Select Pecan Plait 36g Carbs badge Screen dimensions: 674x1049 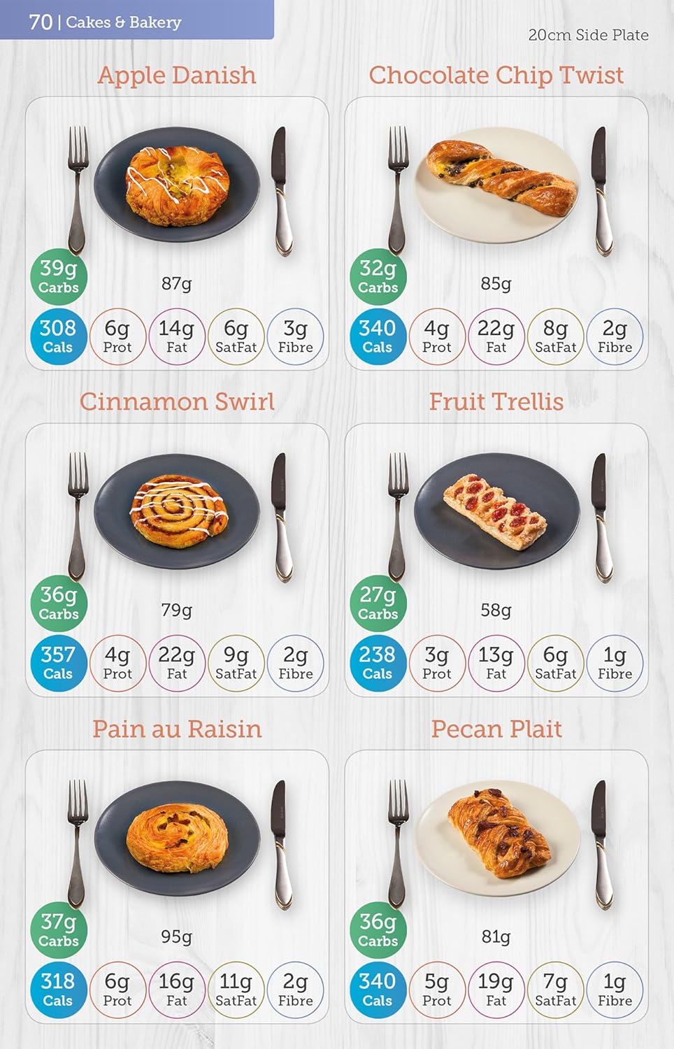coord(378,930)
